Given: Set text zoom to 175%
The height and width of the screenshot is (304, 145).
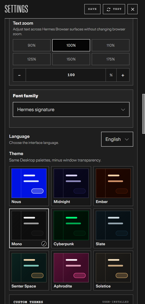Looking at the screenshot, I should tap(111, 59).
